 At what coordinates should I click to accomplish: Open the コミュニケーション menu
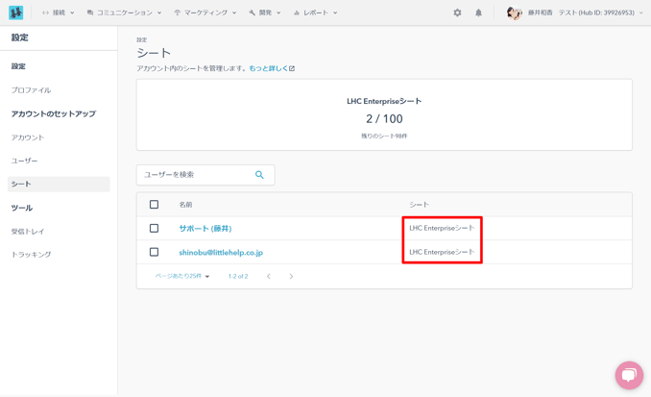point(124,13)
